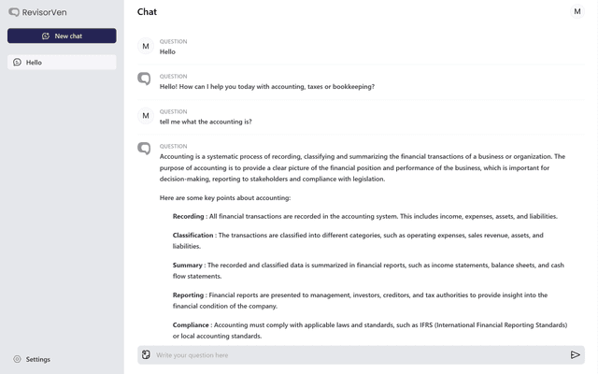Click the chat bubble icon beside Hello

[17, 63]
